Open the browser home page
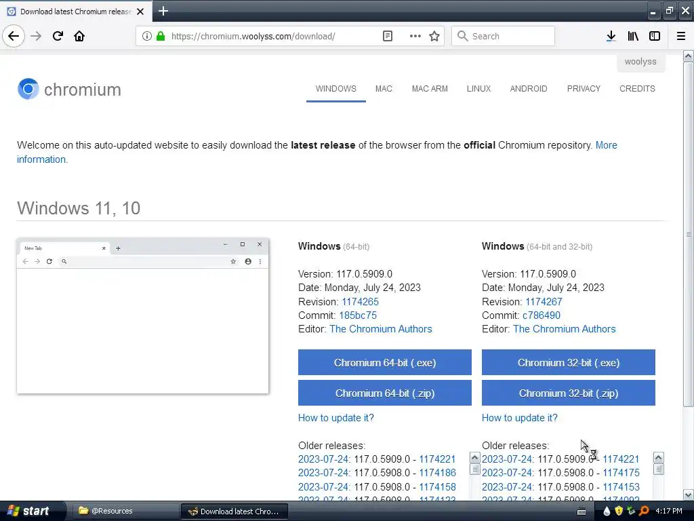The image size is (694, 521). click(x=79, y=36)
